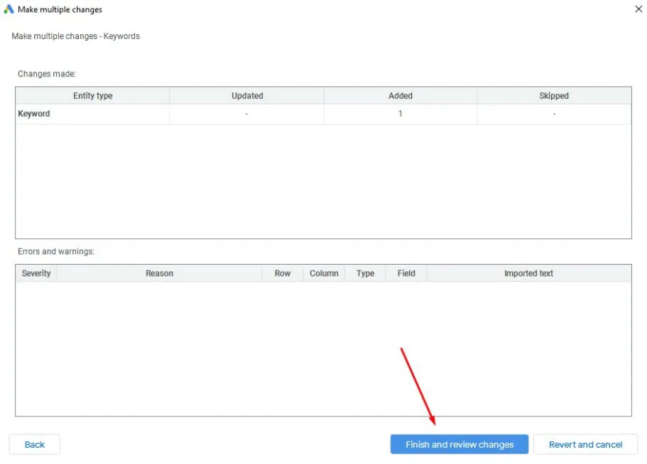Select the Entity type column header
The height and width of the screenshot is (464, 647).
pyautogui.click(x=93, y=96)
